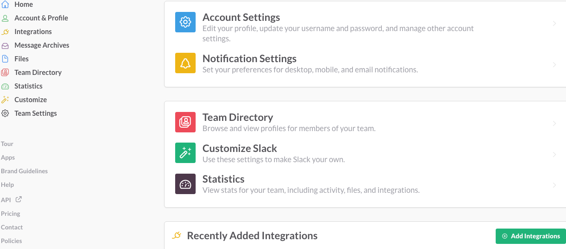Viewport: 566px width, 249px height.
Task: Open the Brand Guidelines link
Action: pyautogui.click(x=24, y=171)
